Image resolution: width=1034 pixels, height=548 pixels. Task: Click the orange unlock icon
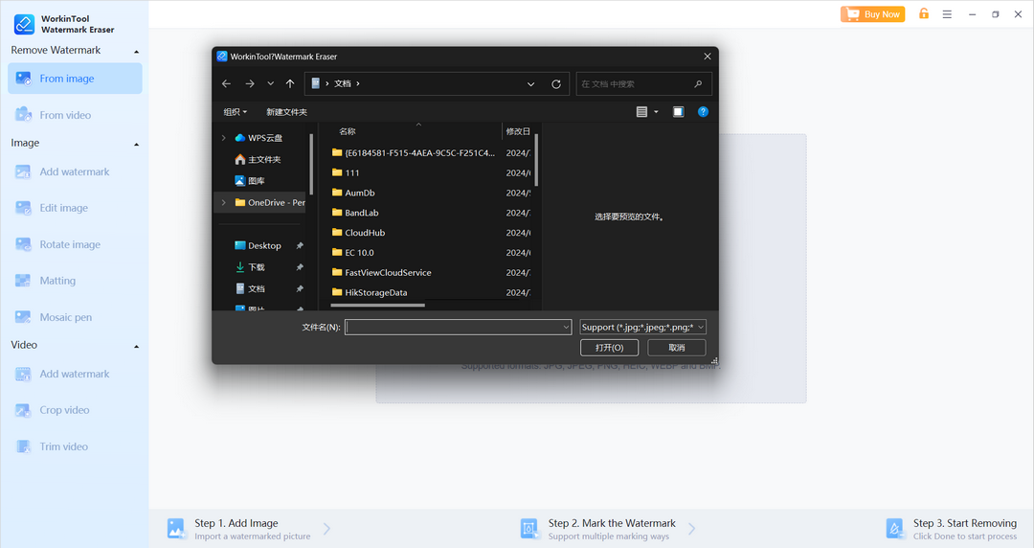click(924, 13)
